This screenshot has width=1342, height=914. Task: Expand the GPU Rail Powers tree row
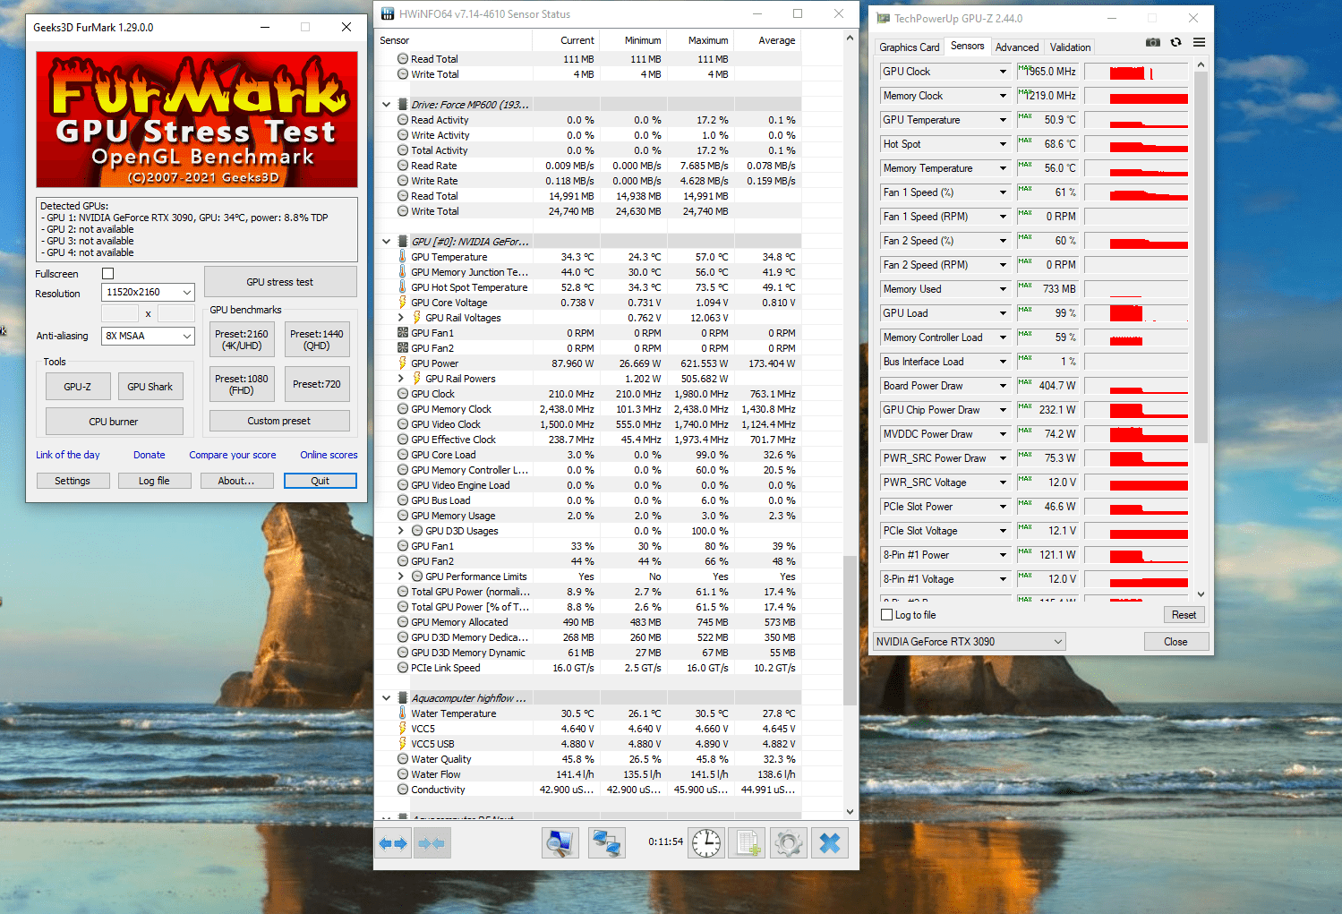coord(401,379)
